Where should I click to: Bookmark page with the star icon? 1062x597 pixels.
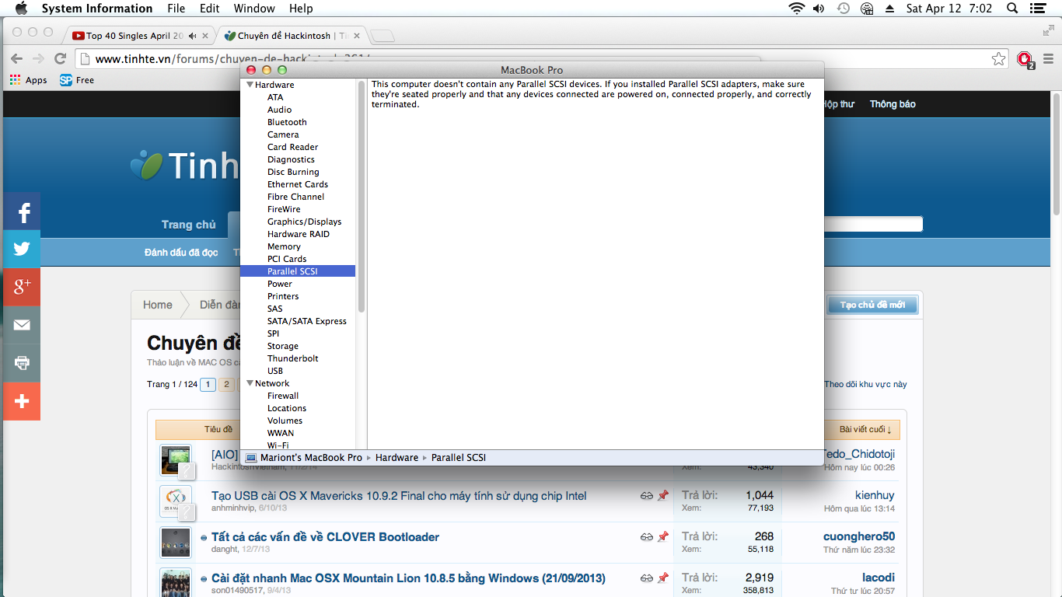tap(998, 59)
